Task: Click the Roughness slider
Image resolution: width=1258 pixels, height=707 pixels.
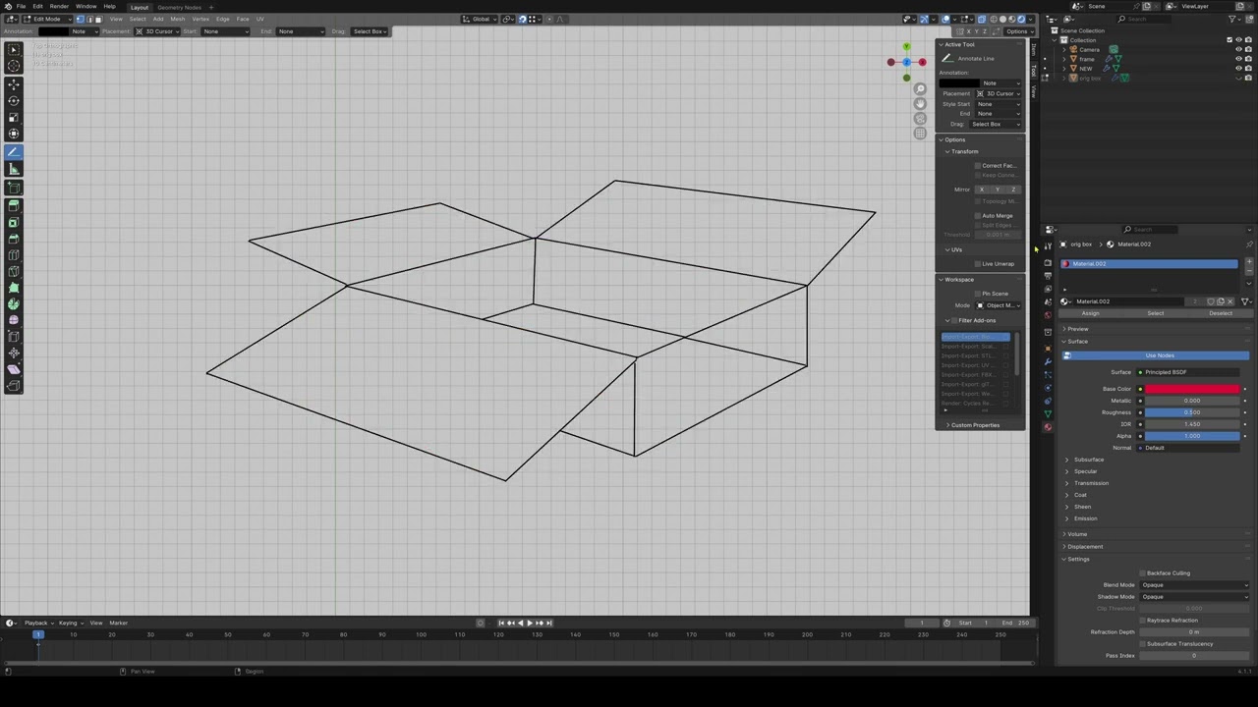Action: click(x=1191, y=412)
